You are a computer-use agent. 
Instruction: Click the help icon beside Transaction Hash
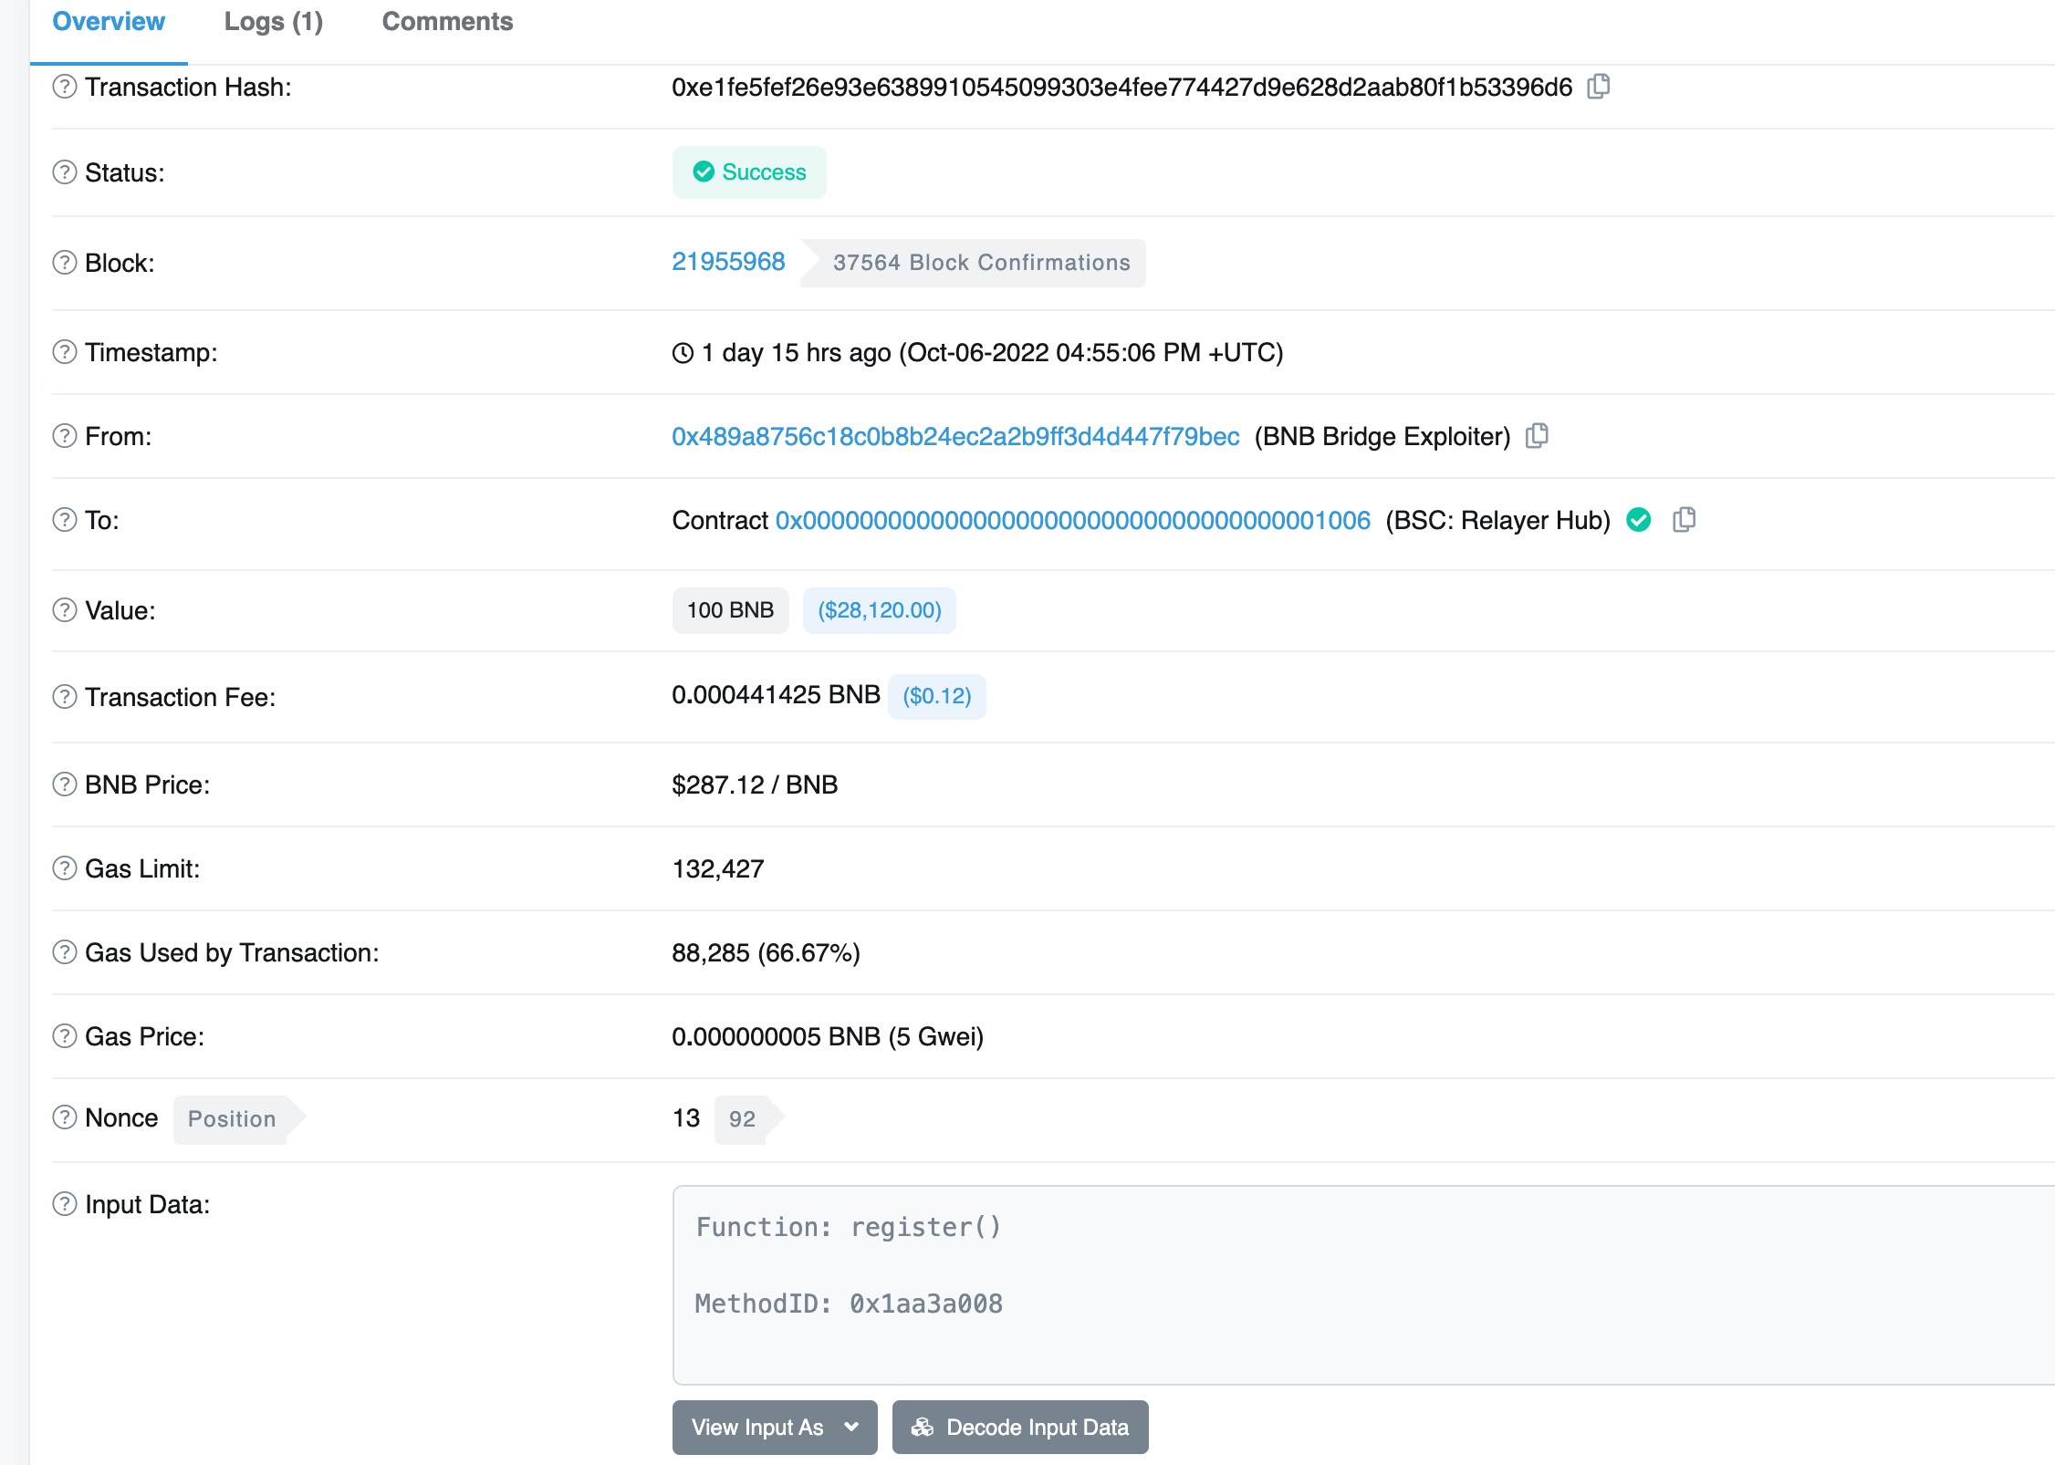tap(65, 87)
